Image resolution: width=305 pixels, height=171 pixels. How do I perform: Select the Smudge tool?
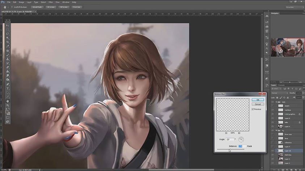coord(8,76)
